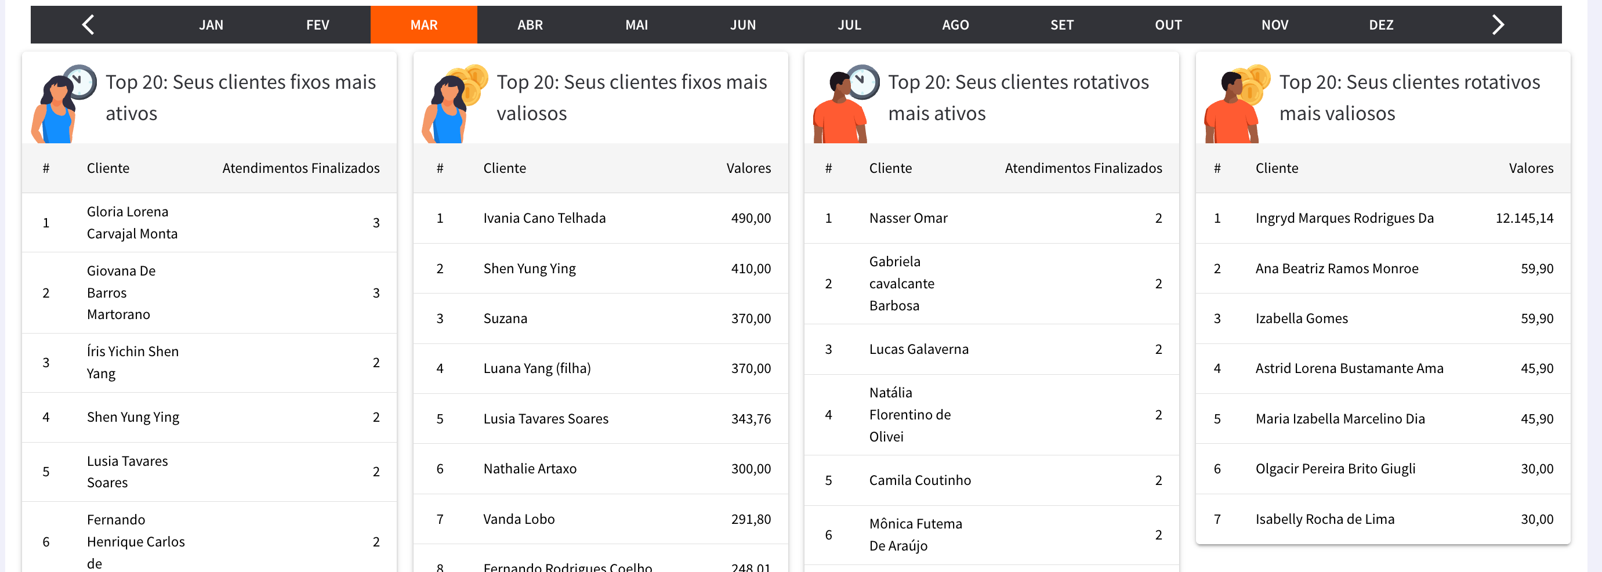
Task: Click Gloria Lorena Carvajal Monta row
Action: pyautogui.click(x=132, y=223)
